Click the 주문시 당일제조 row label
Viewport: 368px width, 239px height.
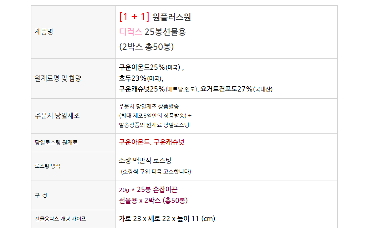pyautogui.click(x=57, y=116)
